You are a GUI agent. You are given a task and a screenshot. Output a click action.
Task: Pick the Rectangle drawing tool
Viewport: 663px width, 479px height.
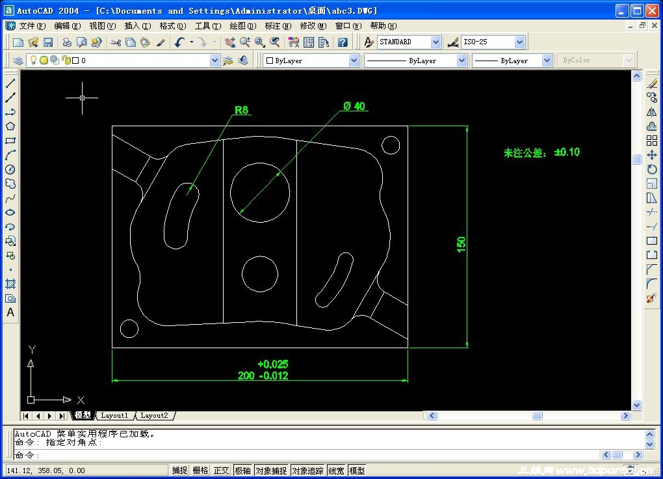pos(10,141)
